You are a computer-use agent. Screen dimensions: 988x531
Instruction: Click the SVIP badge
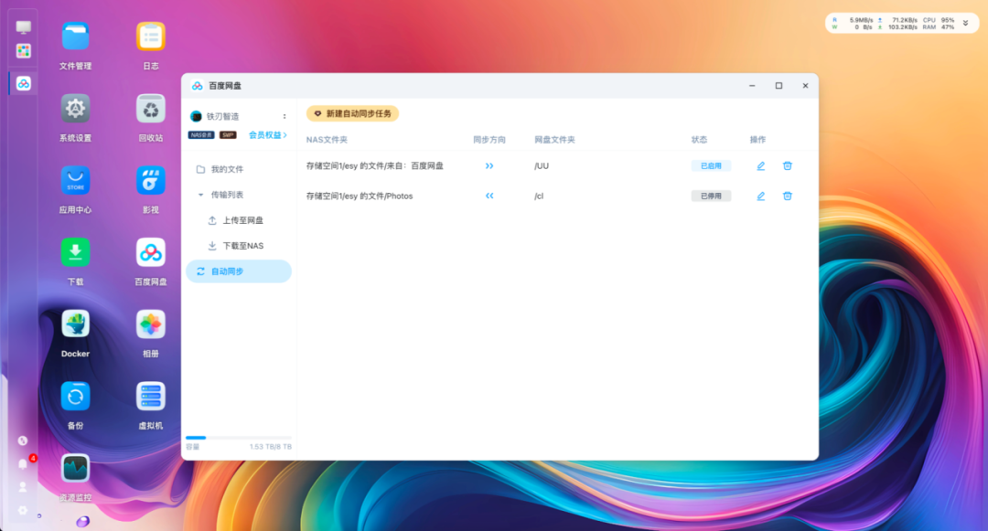pyautogui.click(x=228, y=134)
